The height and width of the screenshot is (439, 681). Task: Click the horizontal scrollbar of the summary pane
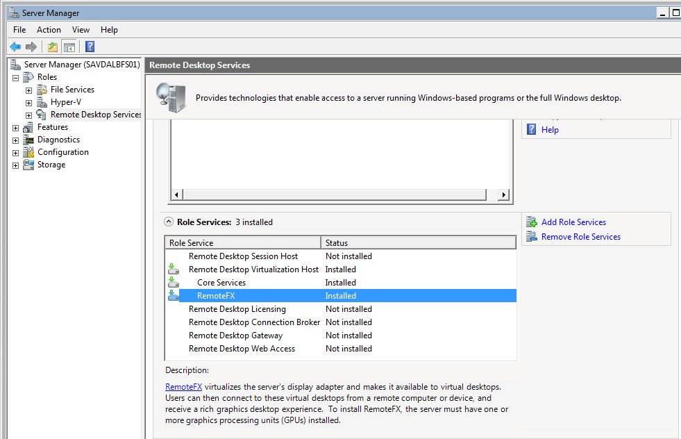coord(340,195)
